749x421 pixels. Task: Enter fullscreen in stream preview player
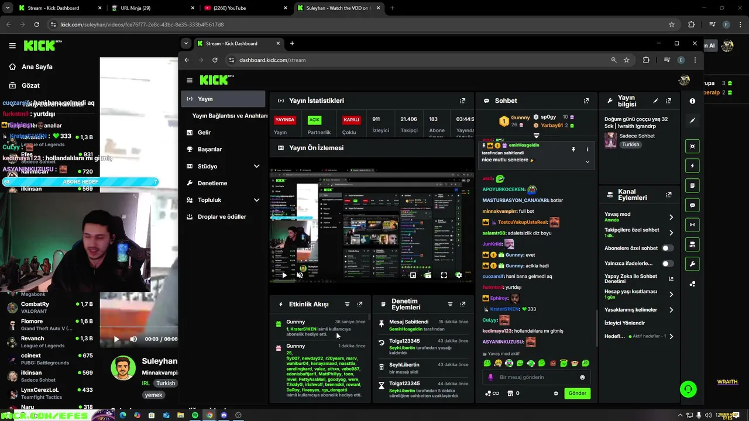[x=444, y=275]
